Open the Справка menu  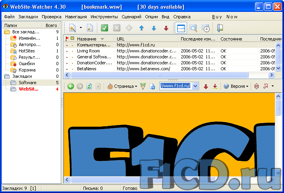click(182, 17)
